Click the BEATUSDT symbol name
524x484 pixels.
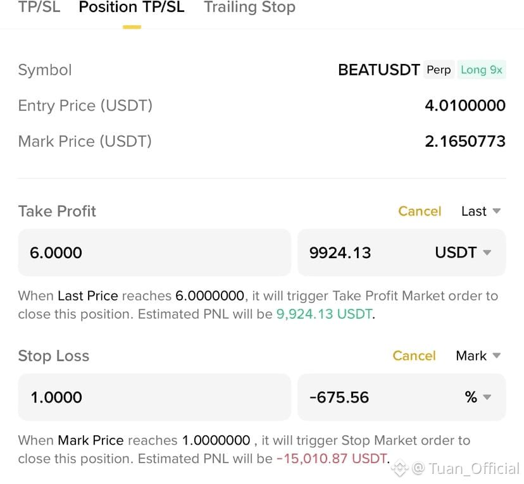click(x=378, y=70)
